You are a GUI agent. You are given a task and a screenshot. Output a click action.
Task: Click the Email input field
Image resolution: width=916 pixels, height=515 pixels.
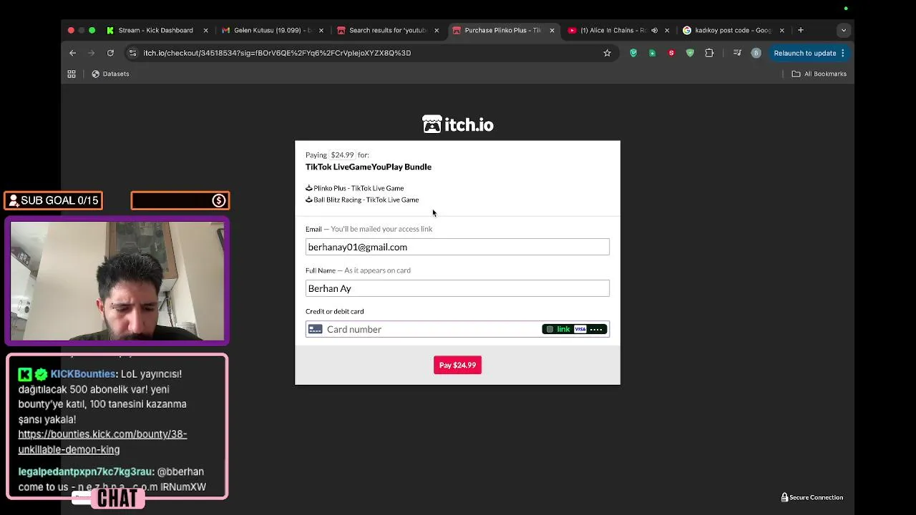point(457,247)
